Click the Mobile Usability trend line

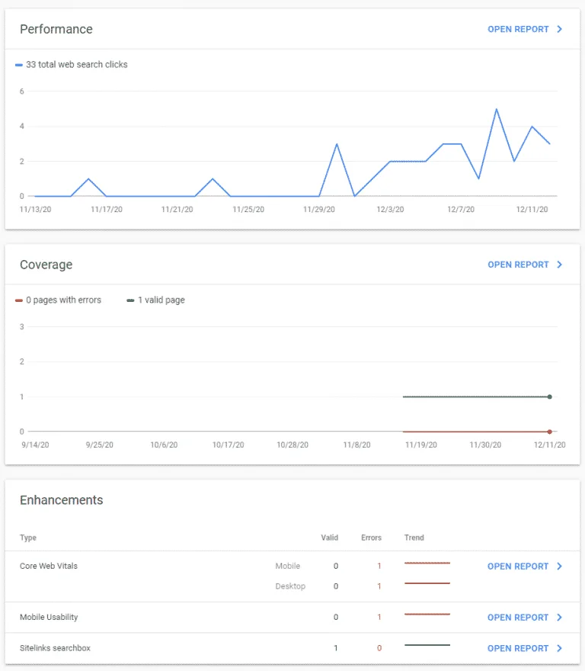pyautogui.click(x=427, y=614)
